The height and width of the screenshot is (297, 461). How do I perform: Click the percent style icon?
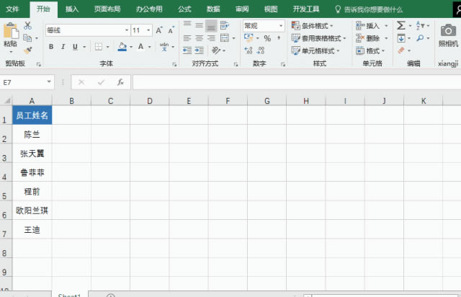click(x=267, y=38)
